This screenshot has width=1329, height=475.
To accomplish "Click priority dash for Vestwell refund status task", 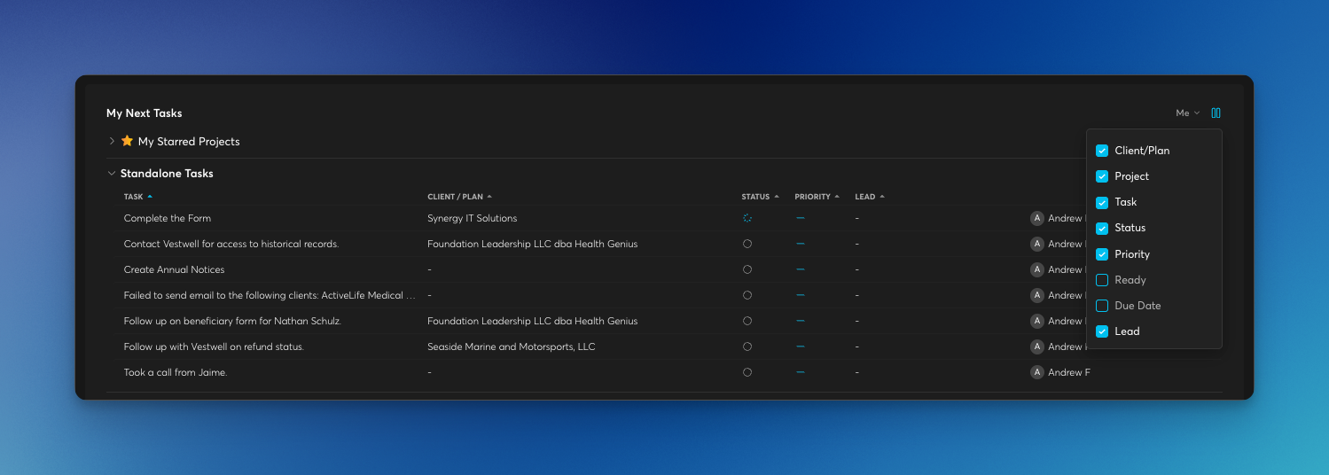I will (x=801, y=347).
